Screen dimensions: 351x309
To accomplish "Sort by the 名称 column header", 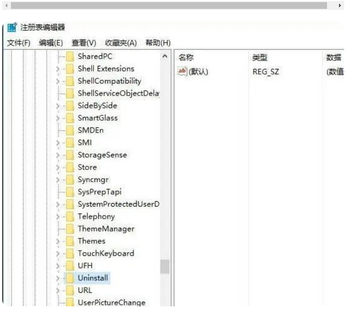I will [x=186, y=57].
